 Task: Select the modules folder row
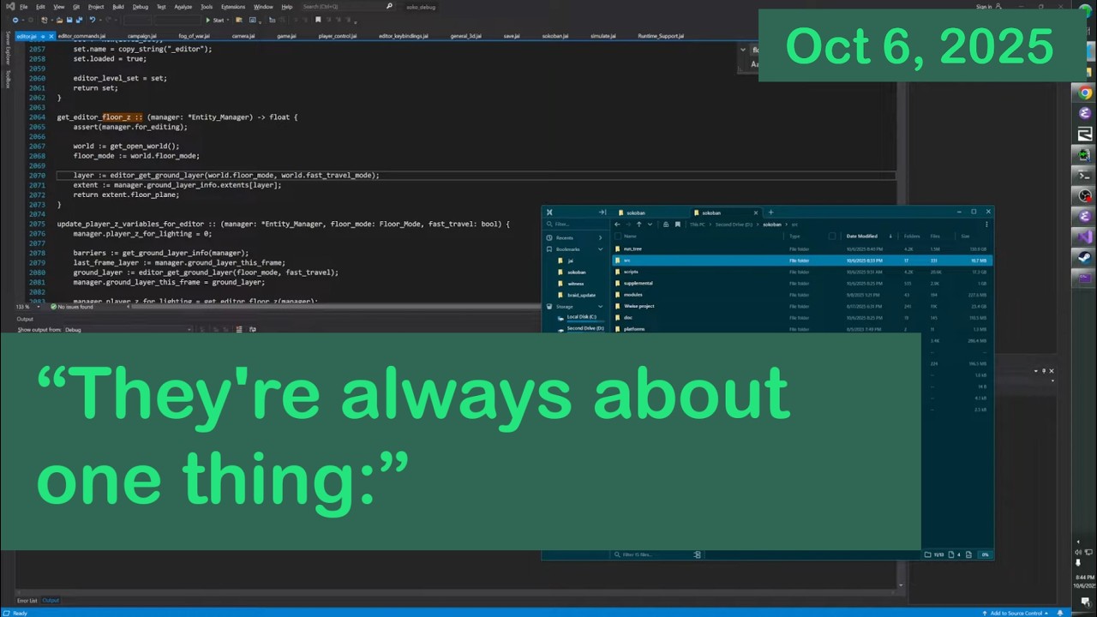803,295
